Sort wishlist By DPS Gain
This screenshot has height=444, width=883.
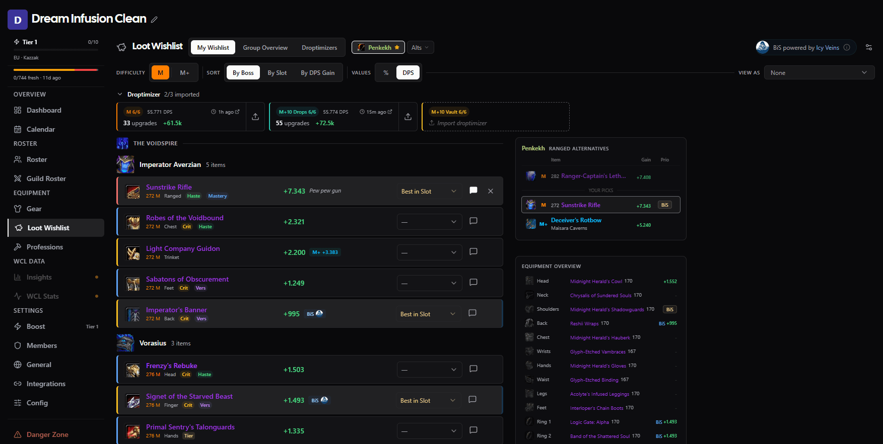[318, 72]
